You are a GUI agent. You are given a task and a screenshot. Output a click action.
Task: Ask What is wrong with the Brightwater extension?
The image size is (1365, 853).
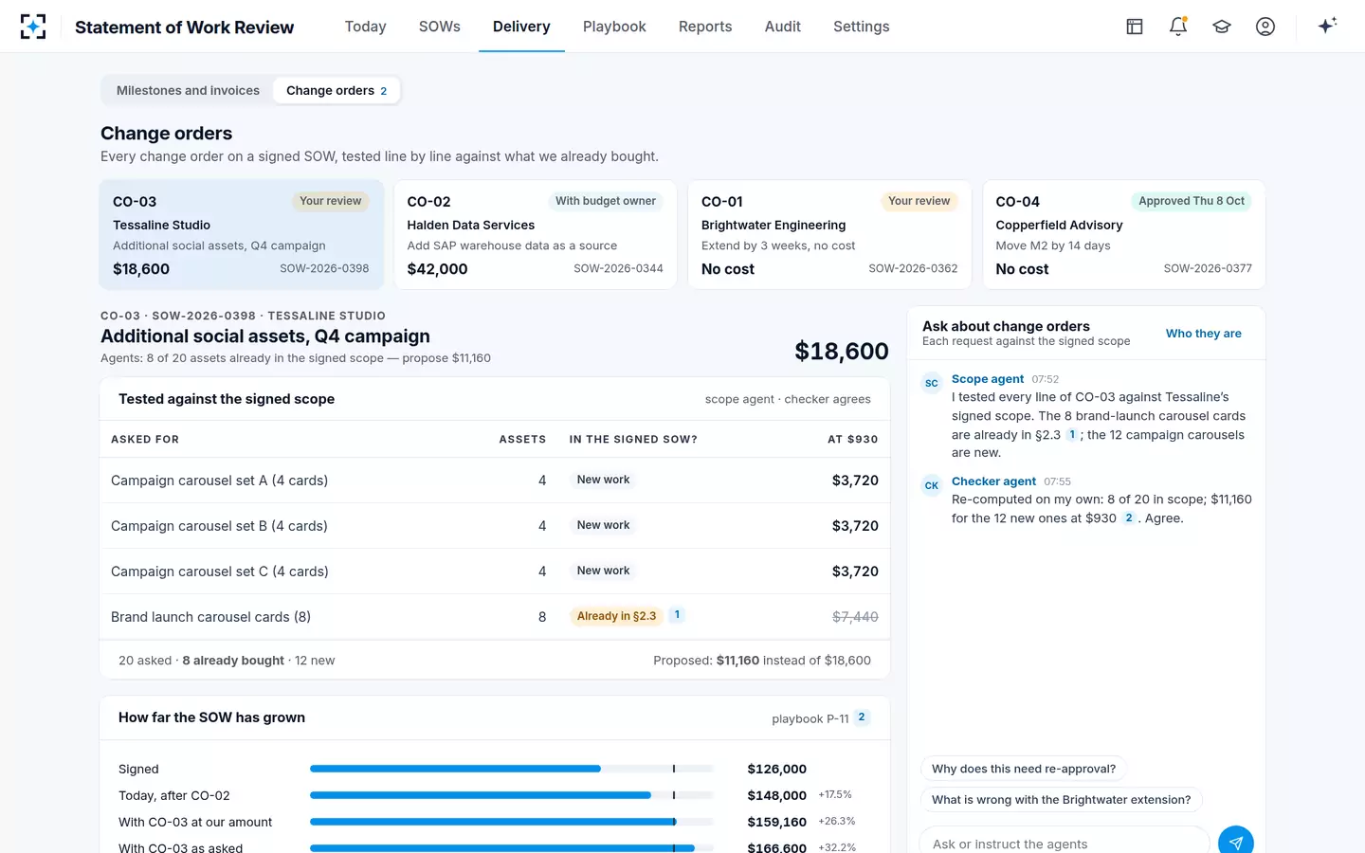[x=1062, y=800]
